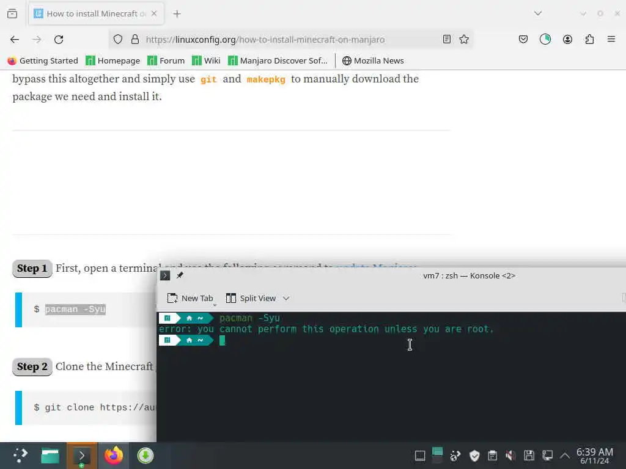Click the orange 'git' code word
Screen dimensions: 626x469
tap(208, 79)
